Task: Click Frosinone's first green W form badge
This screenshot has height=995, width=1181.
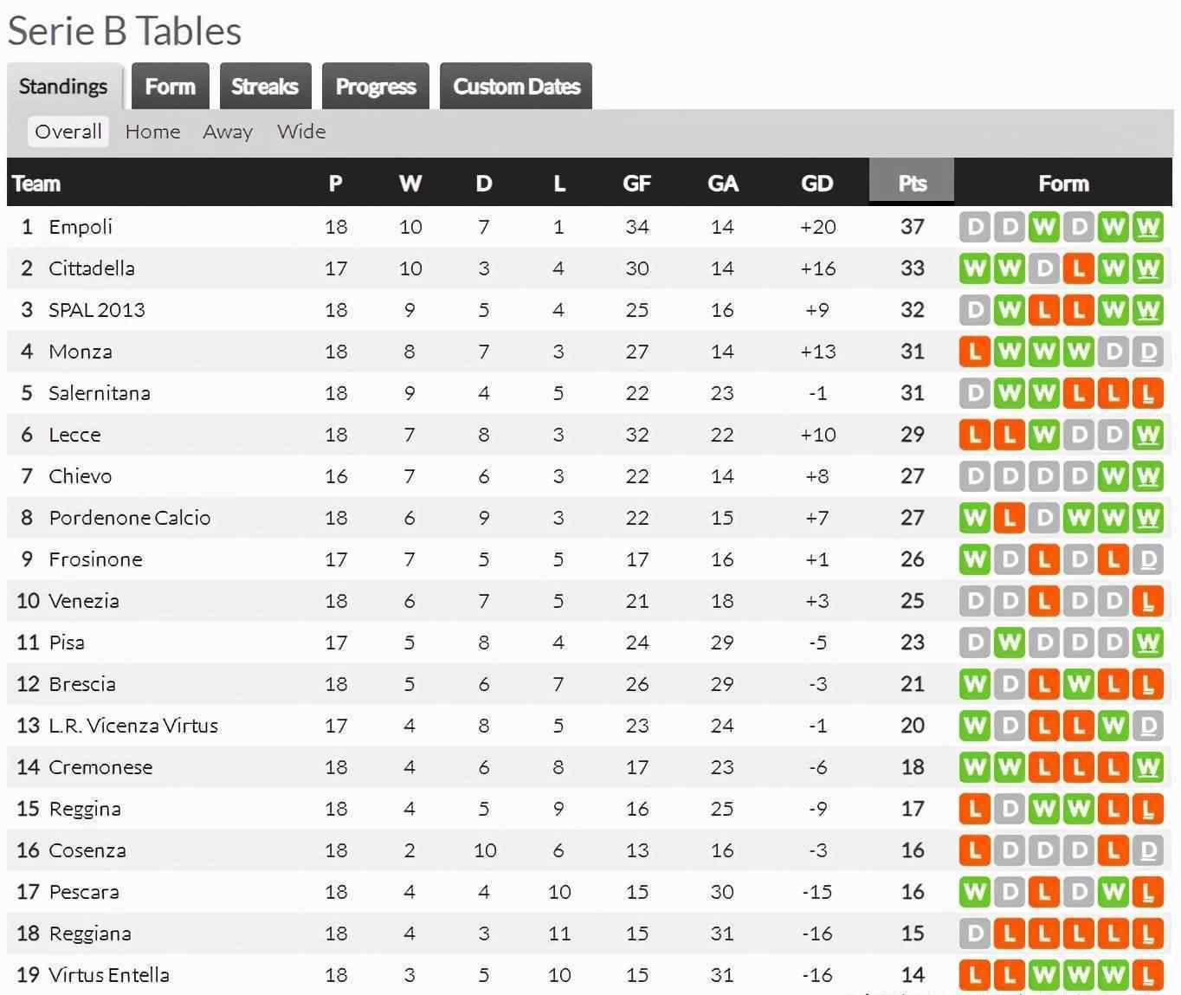Action: tap(975, 559)
